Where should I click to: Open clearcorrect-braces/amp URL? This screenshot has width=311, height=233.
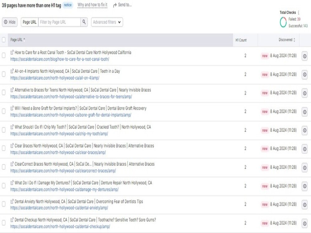(63, 171)
